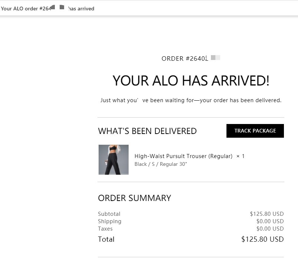Select the shipping $0.00 USD amount
Screen dimensions: 298x258
(x=269, y=221)
